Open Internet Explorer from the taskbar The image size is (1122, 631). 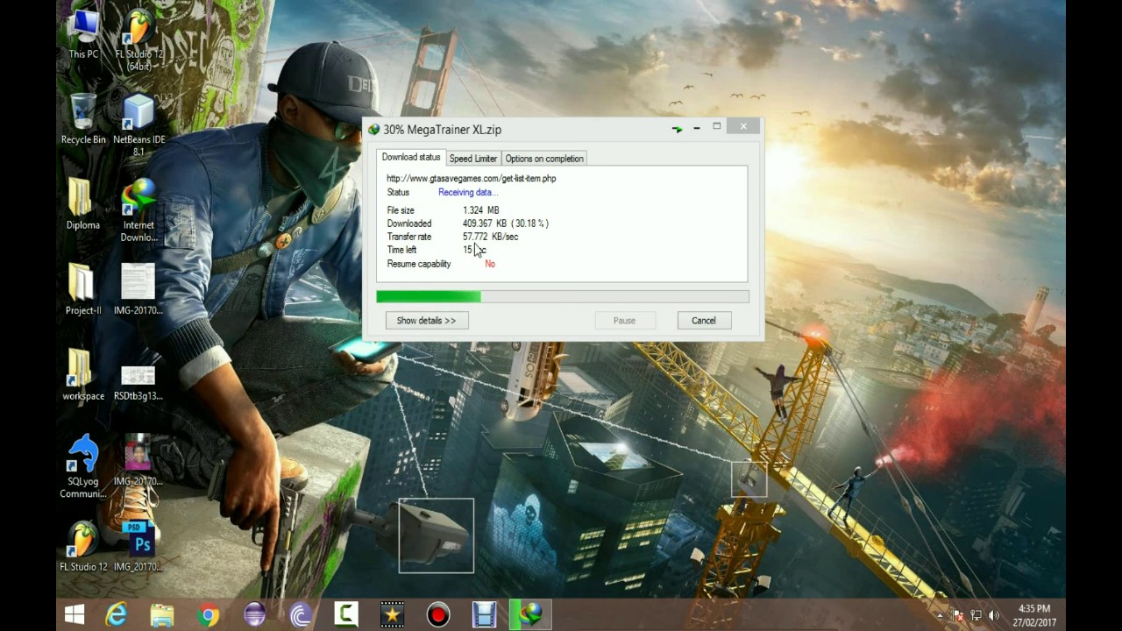click(117, 616)
